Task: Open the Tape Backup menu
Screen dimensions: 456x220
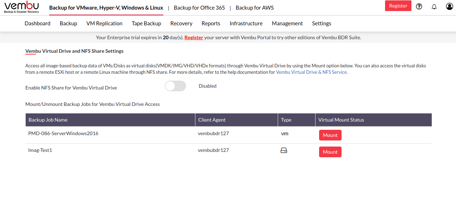Action: click(147, 24)
